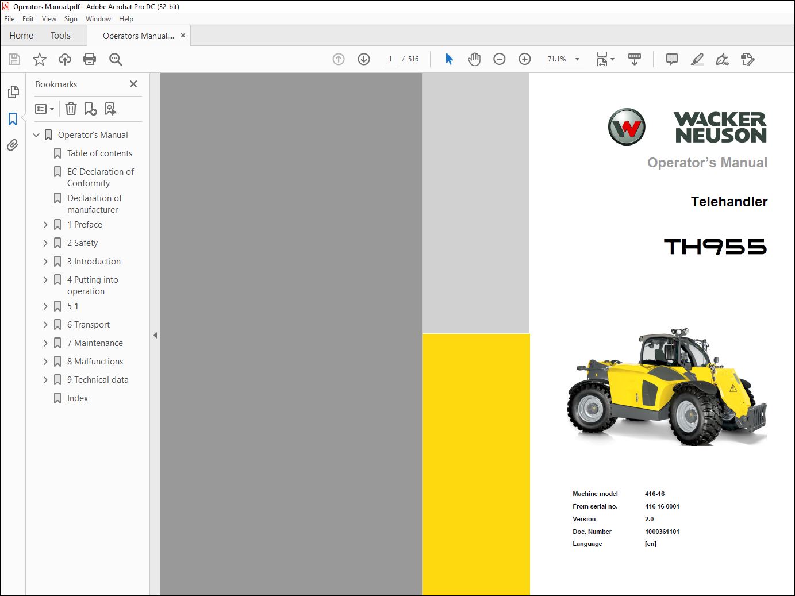The height and width of the screenshot is (596, 795).
Task: Switch to the Home tab
Action: [21, 36]
